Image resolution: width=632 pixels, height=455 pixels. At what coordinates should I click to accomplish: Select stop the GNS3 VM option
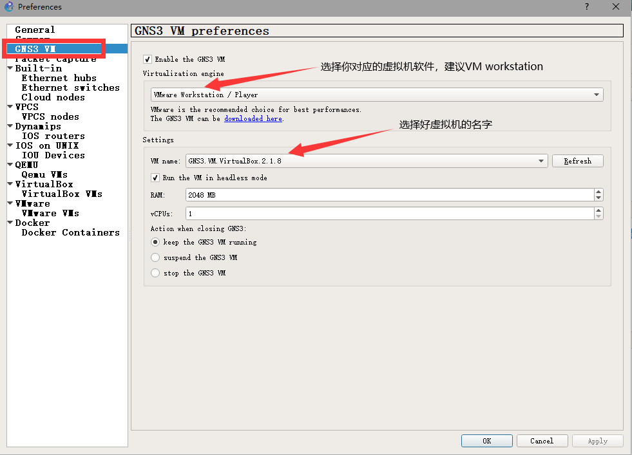pos(155,273)
